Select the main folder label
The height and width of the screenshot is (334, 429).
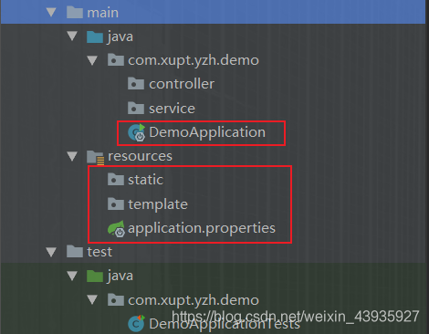click(x=103, y=13)
